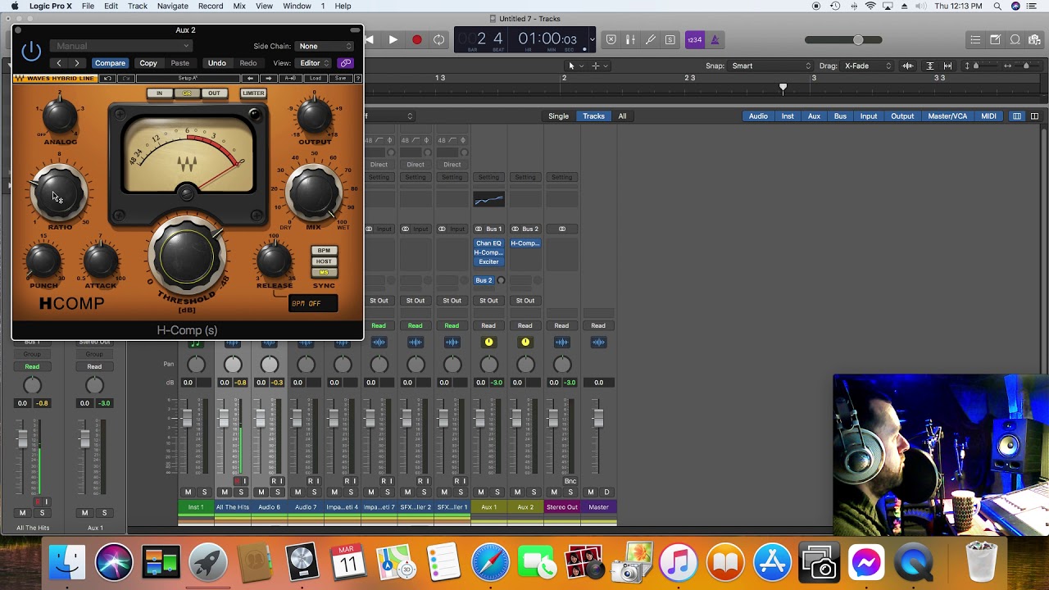
Task: Click the Bus 2 send slot on Aux 1
Action: (x=484, y=280)
